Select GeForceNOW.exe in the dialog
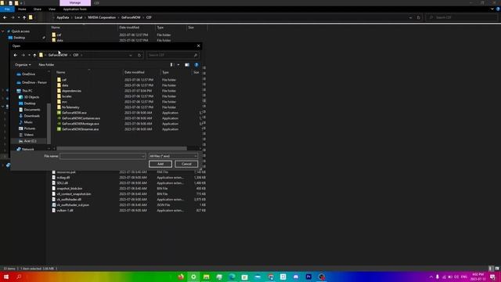This screenshot has height=282, width=501. point(74,113)
